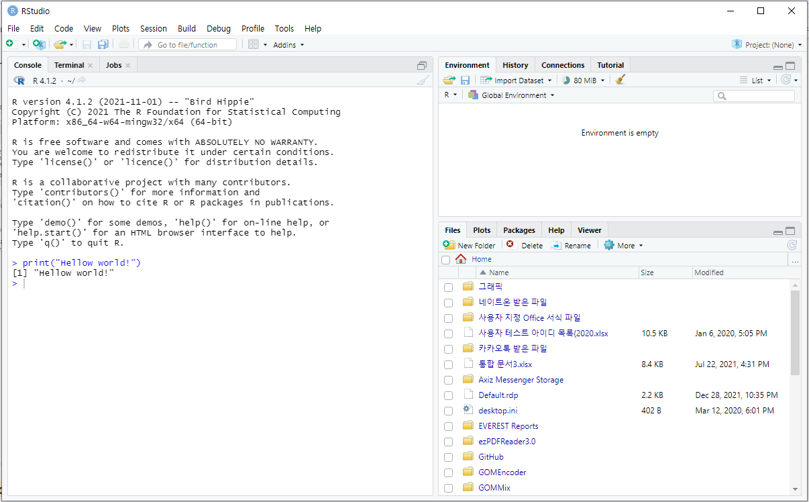Close the Jobs tab

pos(128,65)
